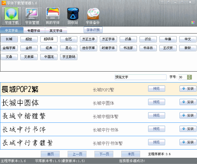Switch to the 中文字体 tab
The width and height of the screenshot is (197, 164).
[x=12, y=30]
